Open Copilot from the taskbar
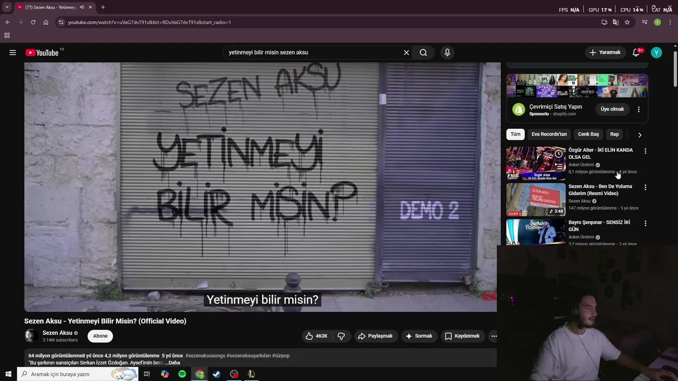The height and width of the screenshot is (381, 678). [x=165, y=374]
